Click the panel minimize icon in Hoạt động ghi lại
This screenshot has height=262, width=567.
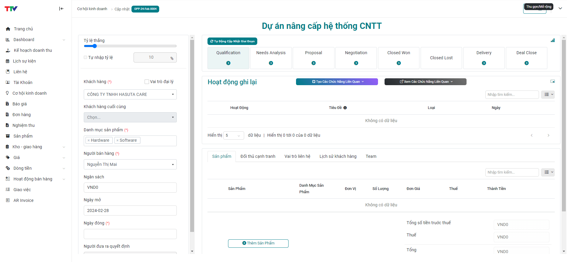(552, 81)
